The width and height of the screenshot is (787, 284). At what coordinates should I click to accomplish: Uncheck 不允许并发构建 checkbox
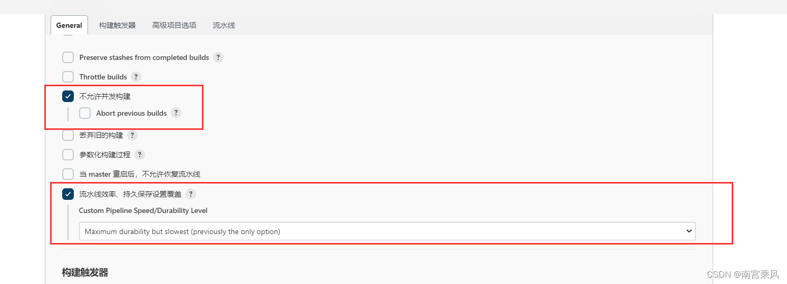68,96
